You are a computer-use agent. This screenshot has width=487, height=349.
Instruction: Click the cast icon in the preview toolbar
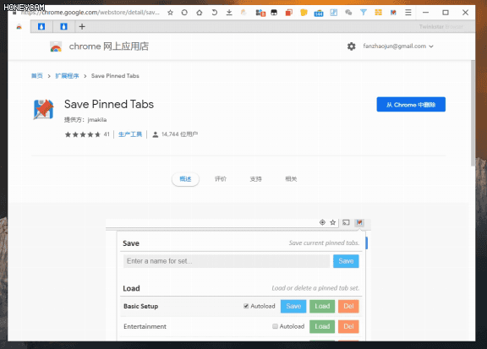point(346,222)
